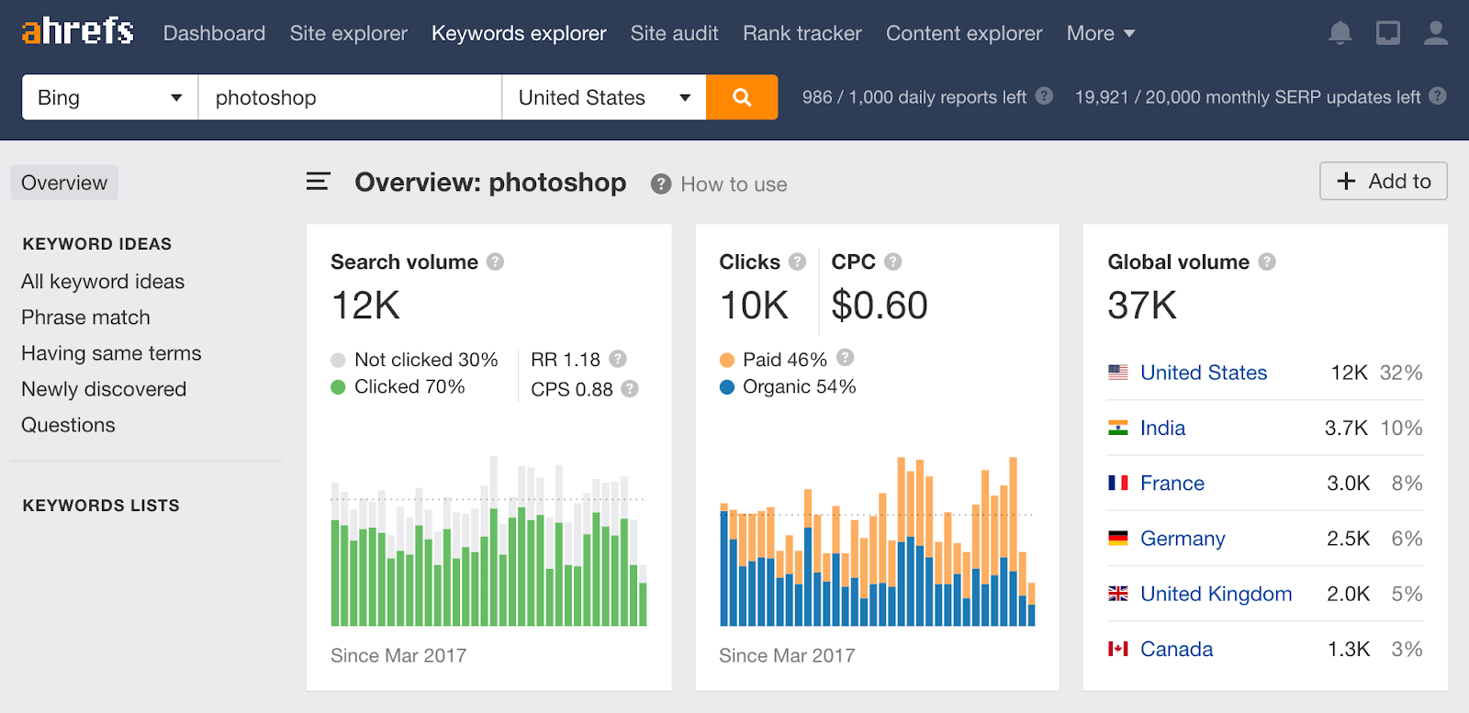Open Germany country link
The height and width of the screenshot is (713, 1469).
tap(1183, 539)
